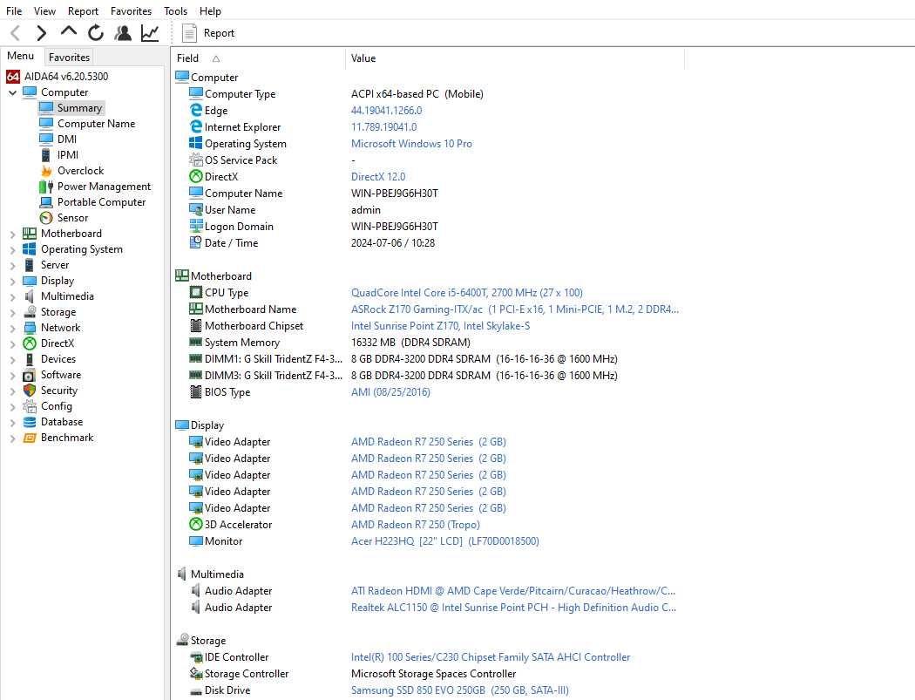
Task: Expand the Display tree node
Action: click(x=12, y=281)
